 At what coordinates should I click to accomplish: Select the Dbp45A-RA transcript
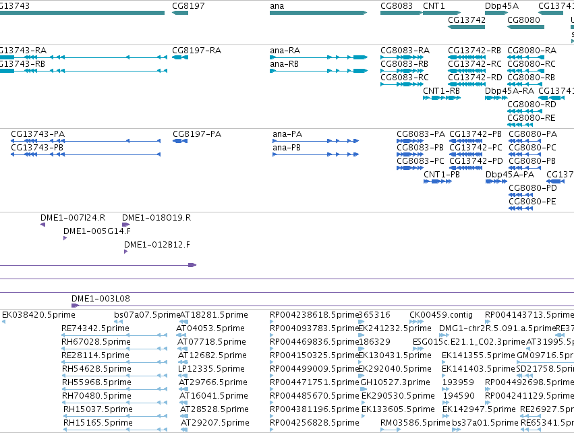click(x=496, y=98)
